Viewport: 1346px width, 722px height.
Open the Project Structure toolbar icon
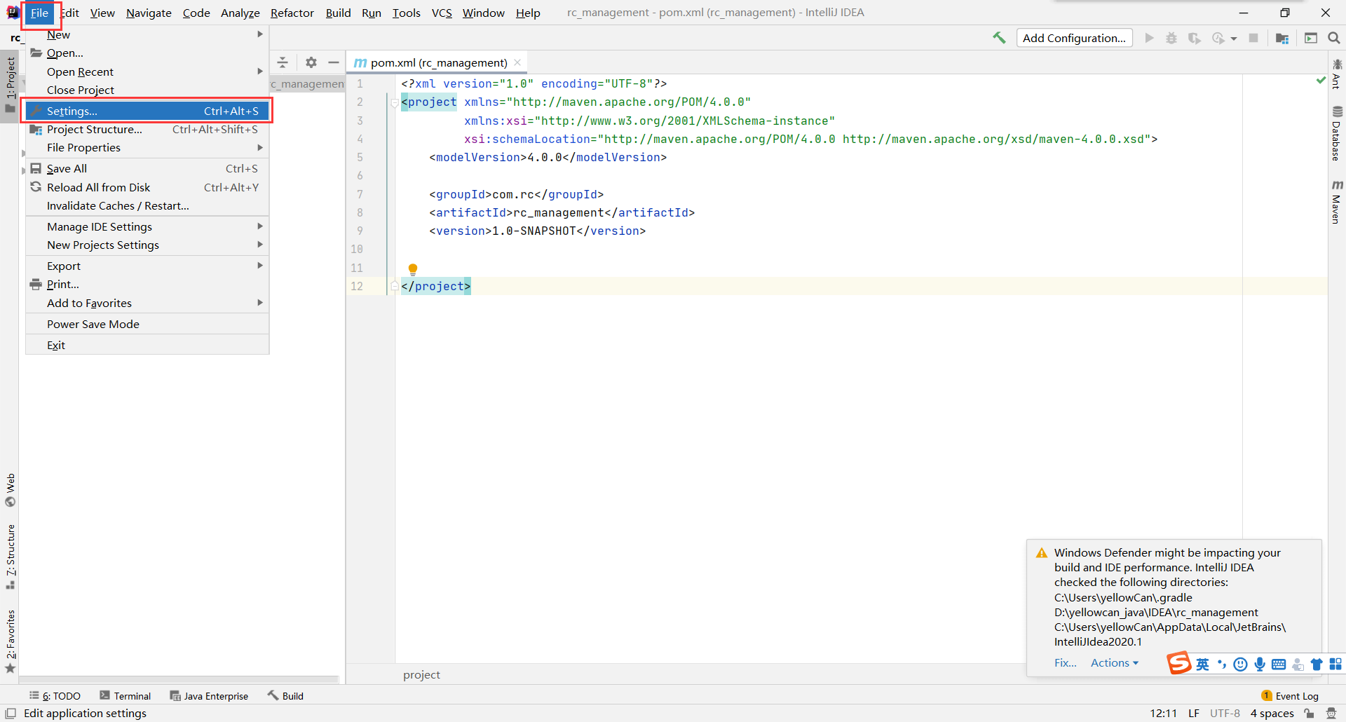point(1282,38)
